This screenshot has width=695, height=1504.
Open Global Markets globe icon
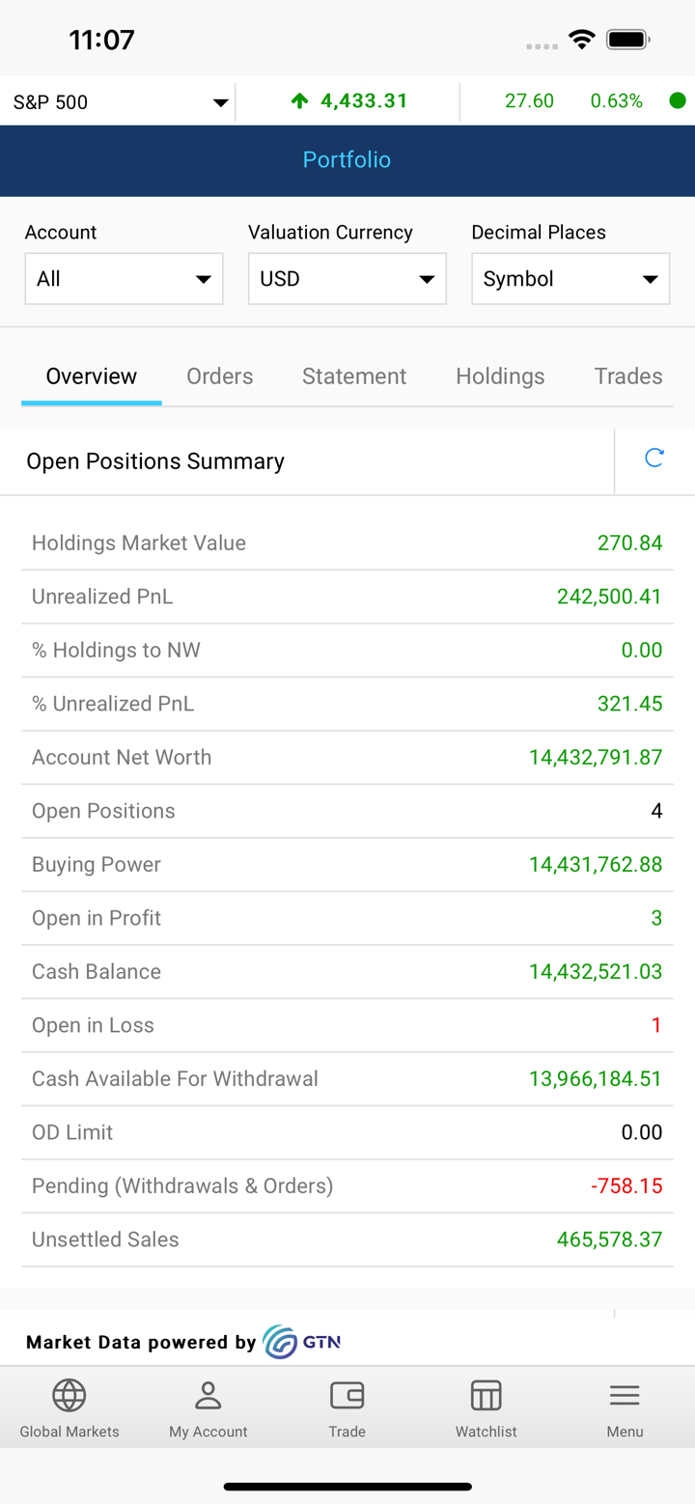[69, 1396]
